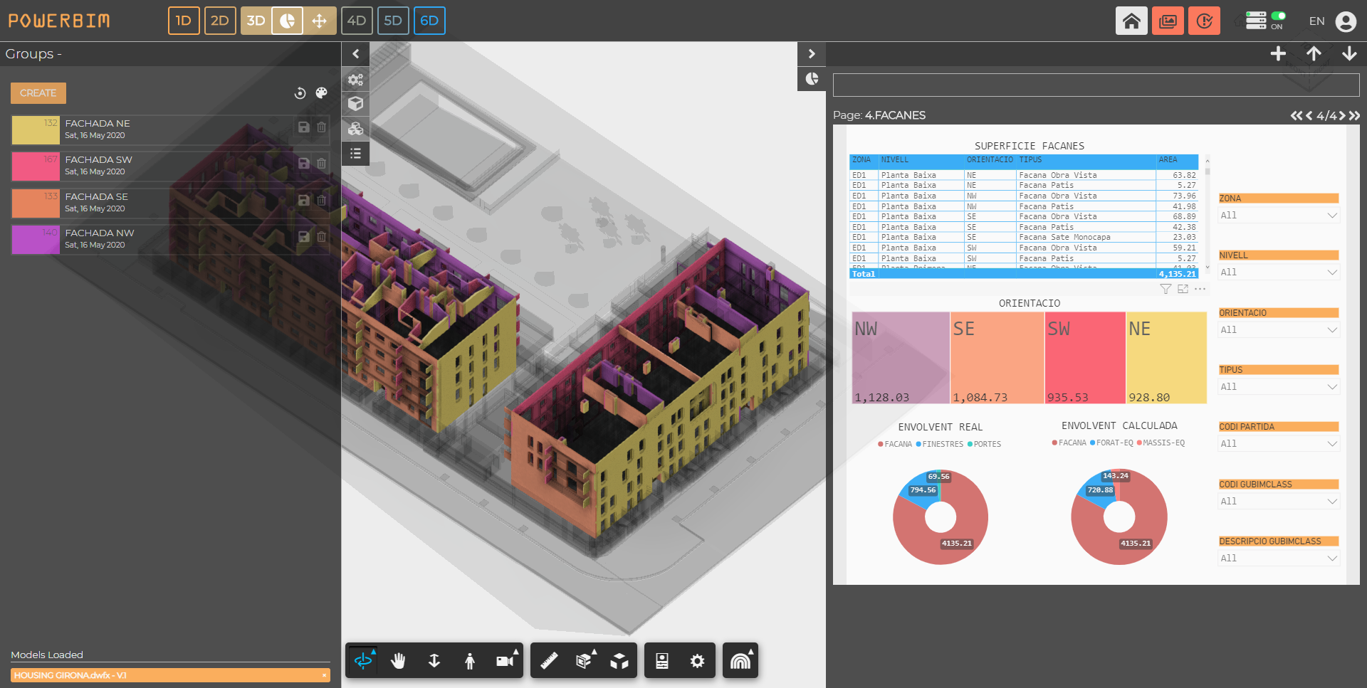Viewport: 1367px width, 688px height.
Task: Select the FACHADA SE group
Action: [x=171, y=203]
